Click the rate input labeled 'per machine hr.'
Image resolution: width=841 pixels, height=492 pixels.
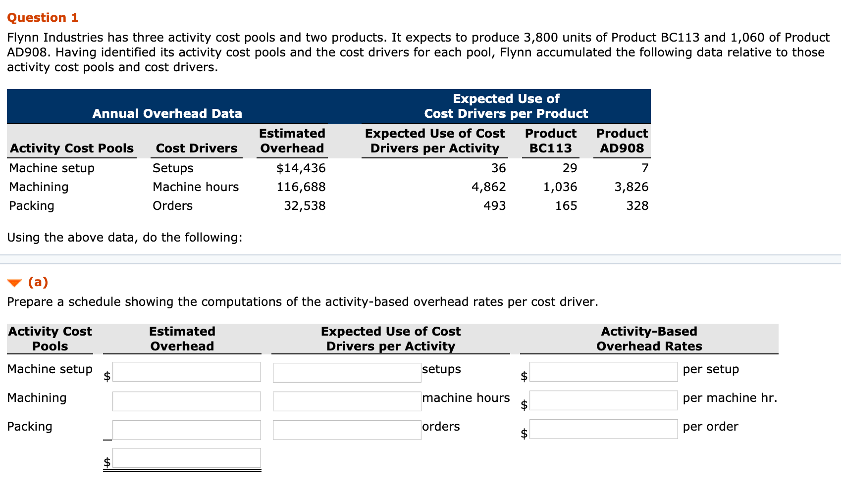(604, 400)
